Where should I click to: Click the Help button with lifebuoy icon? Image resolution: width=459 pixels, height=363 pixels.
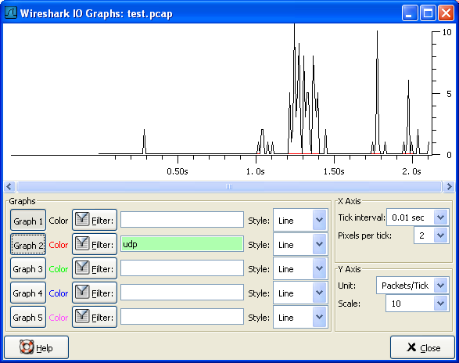pos(36,347)
